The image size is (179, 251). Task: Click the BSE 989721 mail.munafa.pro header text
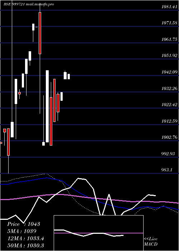29,4
